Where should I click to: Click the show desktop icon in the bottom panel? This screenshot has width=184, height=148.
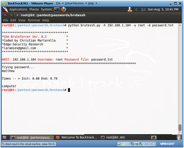4,137
